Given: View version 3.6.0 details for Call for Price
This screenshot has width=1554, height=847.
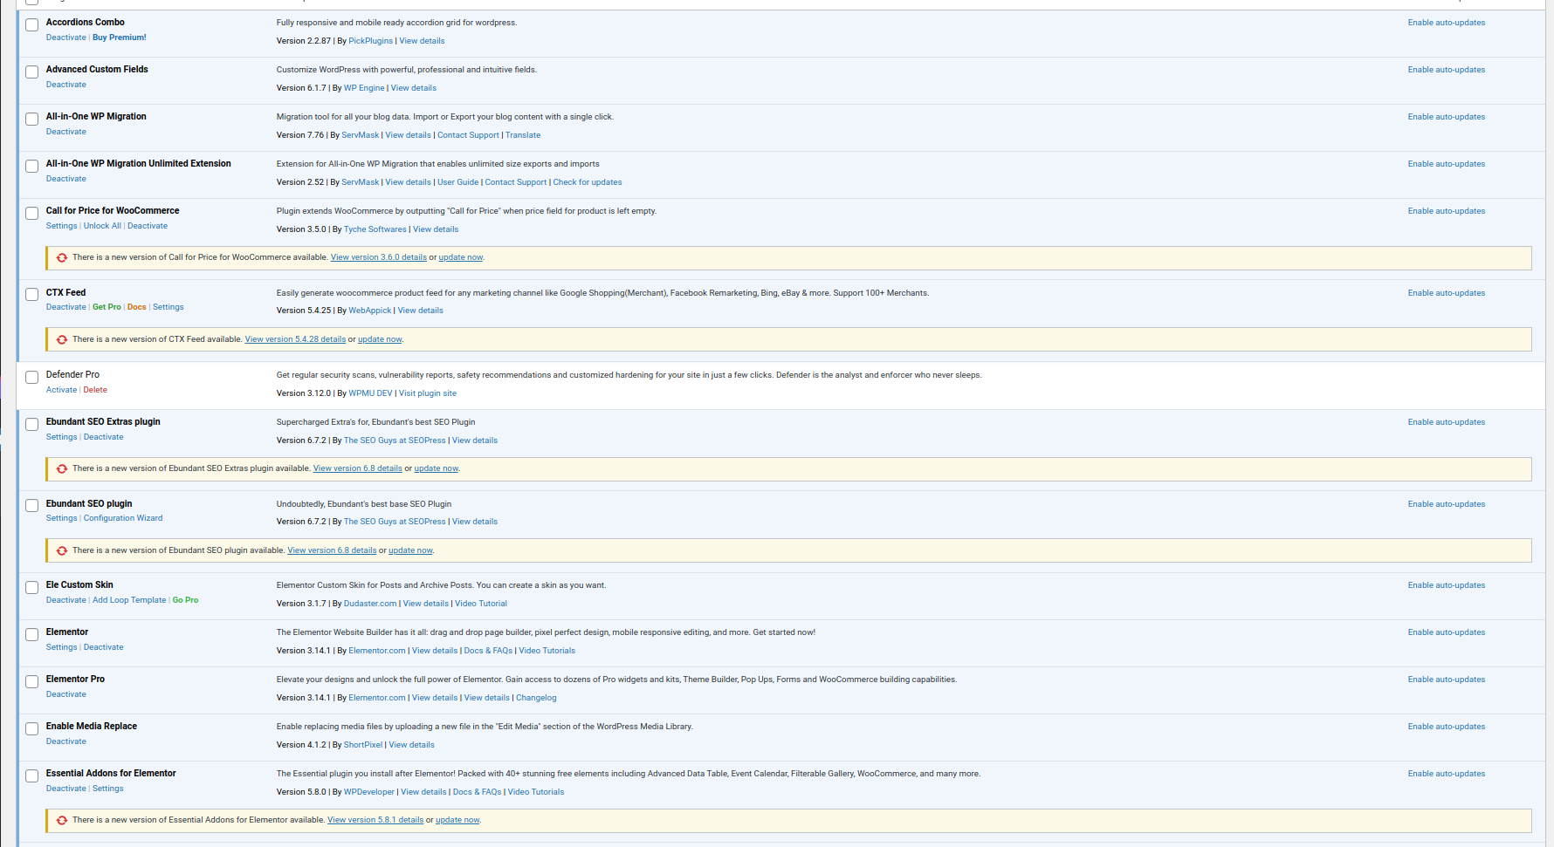Looking at the screenshot, I should coord(378,257).
